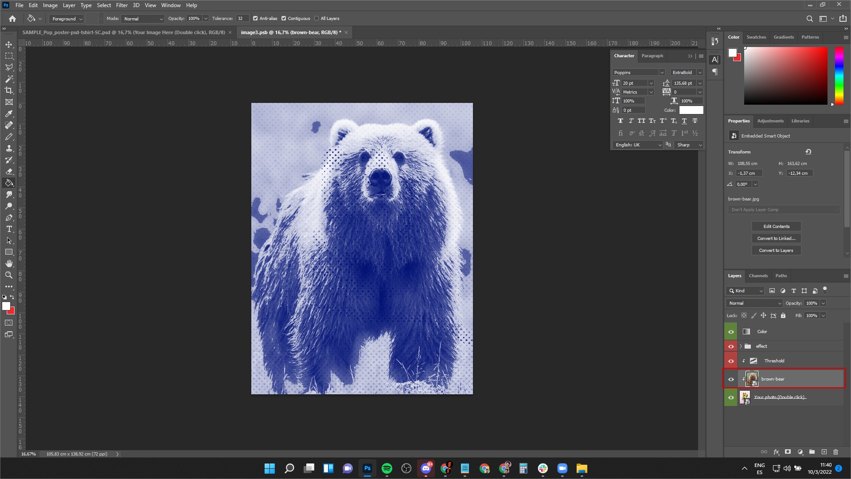The width and height of the screenshot is (851, 479).
Task: Switch to the Channels tab
Action: tap(758, 275)
